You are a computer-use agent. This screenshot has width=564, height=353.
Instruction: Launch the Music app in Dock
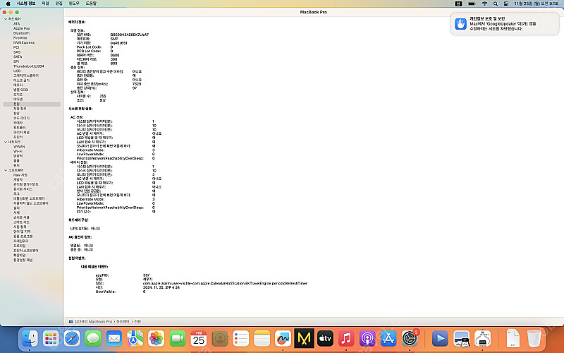[346, 339]
